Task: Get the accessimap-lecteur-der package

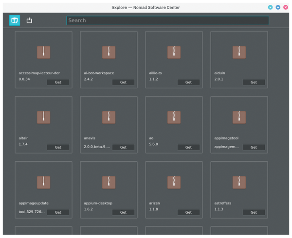Action: (58, 82)
